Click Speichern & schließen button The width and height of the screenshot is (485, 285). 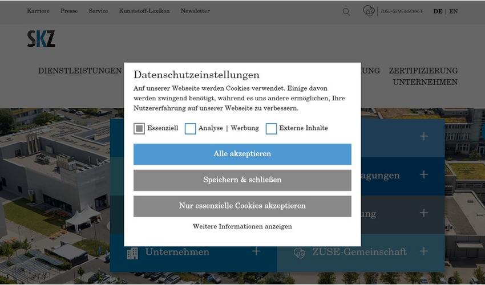[242, 180]
